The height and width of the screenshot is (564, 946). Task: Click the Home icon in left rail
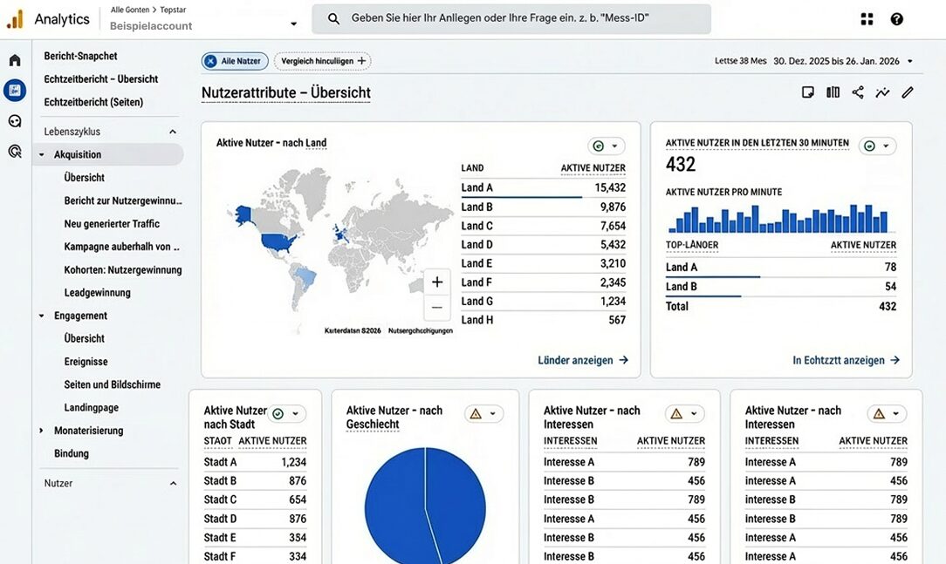pyautogui.click(x=15, y=60)
